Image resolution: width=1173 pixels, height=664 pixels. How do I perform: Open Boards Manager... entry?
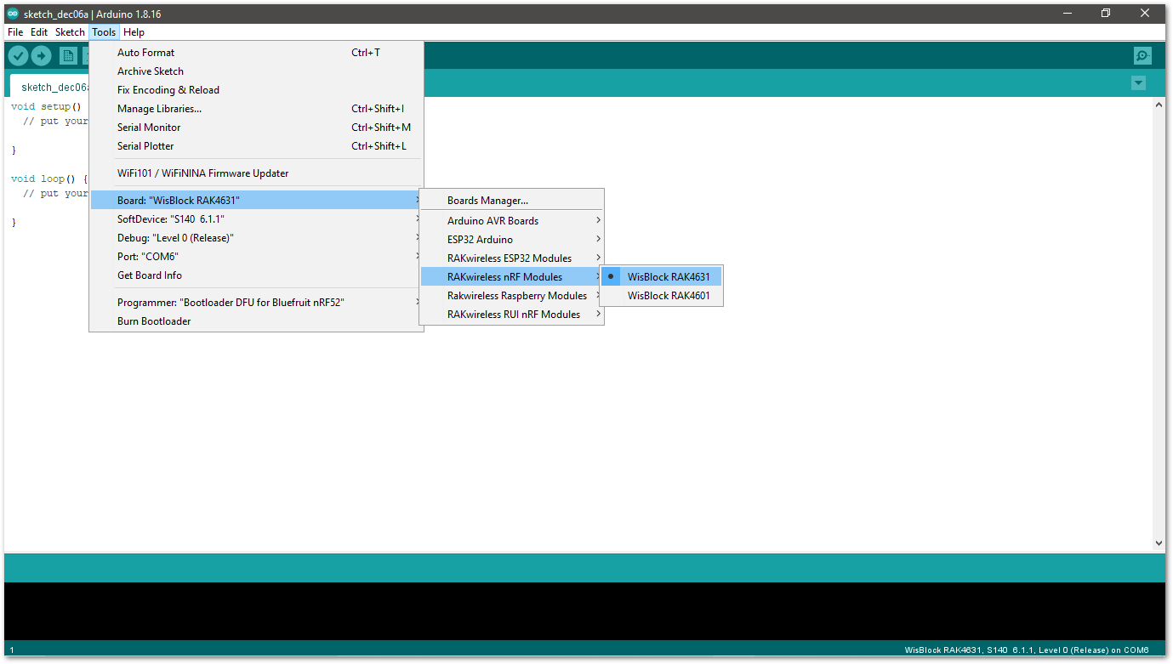[511, 201]
